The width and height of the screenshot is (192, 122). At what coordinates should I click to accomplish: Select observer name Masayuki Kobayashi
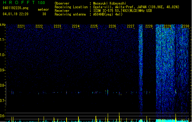tap(110, 3)
